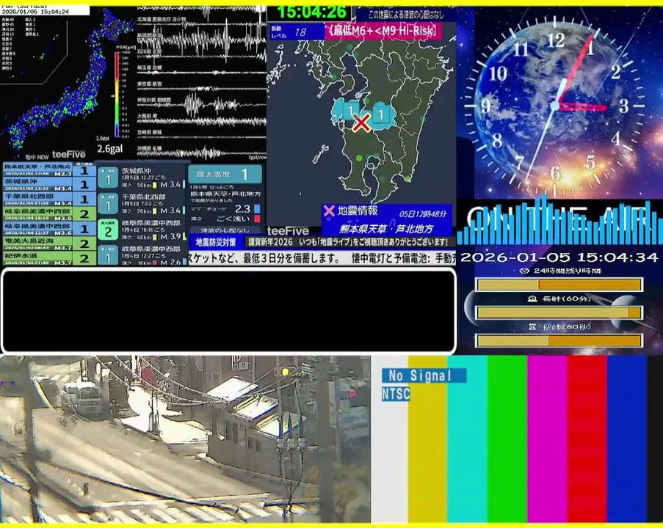This screenshot has width=663, height=528.
Task: Click intensity 1 cell in 熊本県天草・芦北地方 row
Action: [x=84, y=170]
